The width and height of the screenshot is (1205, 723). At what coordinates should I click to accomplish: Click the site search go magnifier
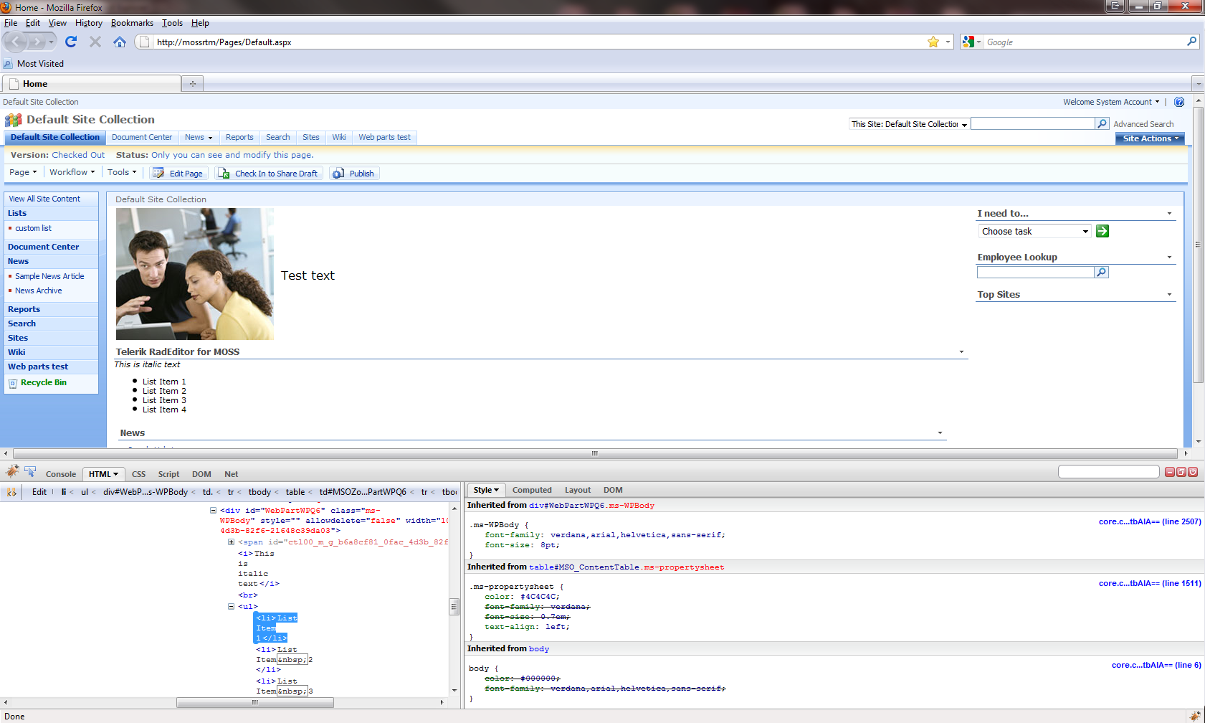[1102, 123]
